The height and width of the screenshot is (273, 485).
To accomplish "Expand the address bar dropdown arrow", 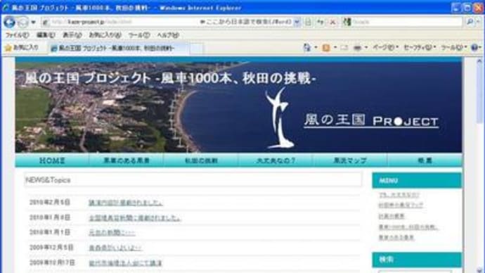I will pos(297,22).
